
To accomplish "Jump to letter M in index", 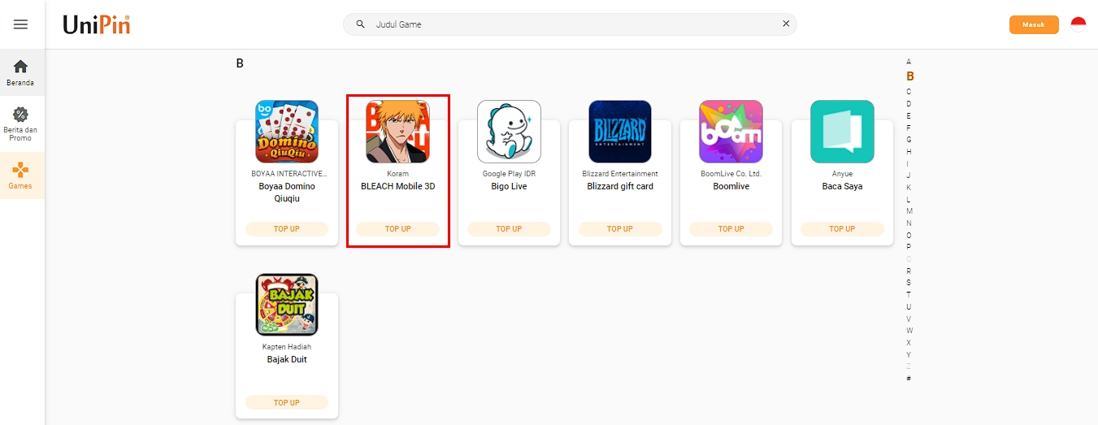I will tap(909, 211).
